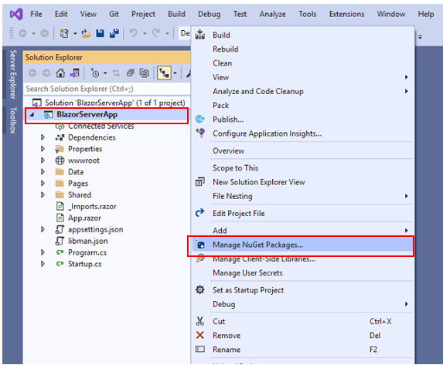
Task: Click the Save All toolbar icon
Action: (x=114, y=33)
